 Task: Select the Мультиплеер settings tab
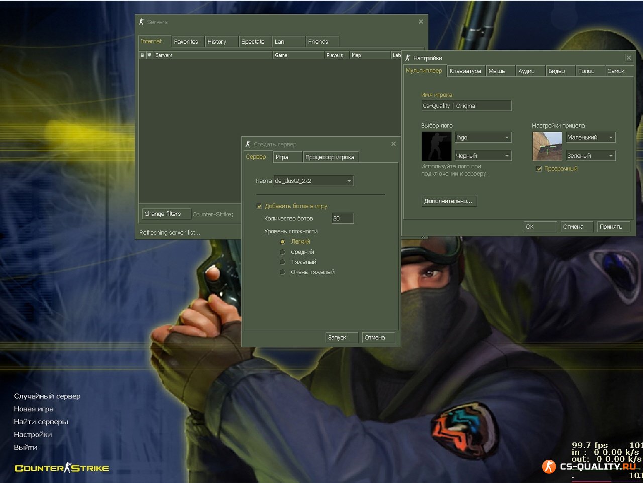click(425, 71)
